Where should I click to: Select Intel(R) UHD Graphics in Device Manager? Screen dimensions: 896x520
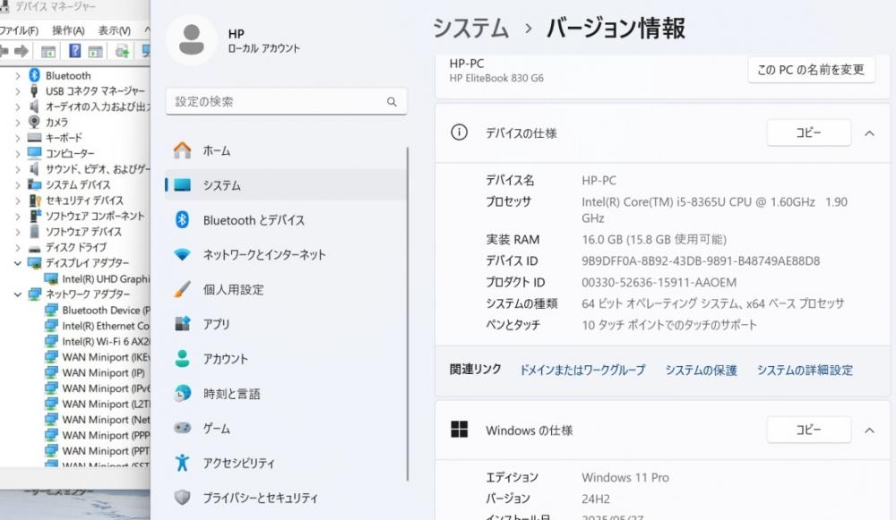(106, 278)
